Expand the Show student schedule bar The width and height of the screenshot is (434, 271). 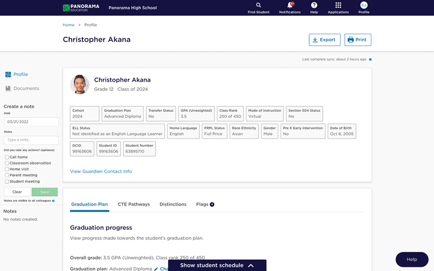tap(217, 265)
